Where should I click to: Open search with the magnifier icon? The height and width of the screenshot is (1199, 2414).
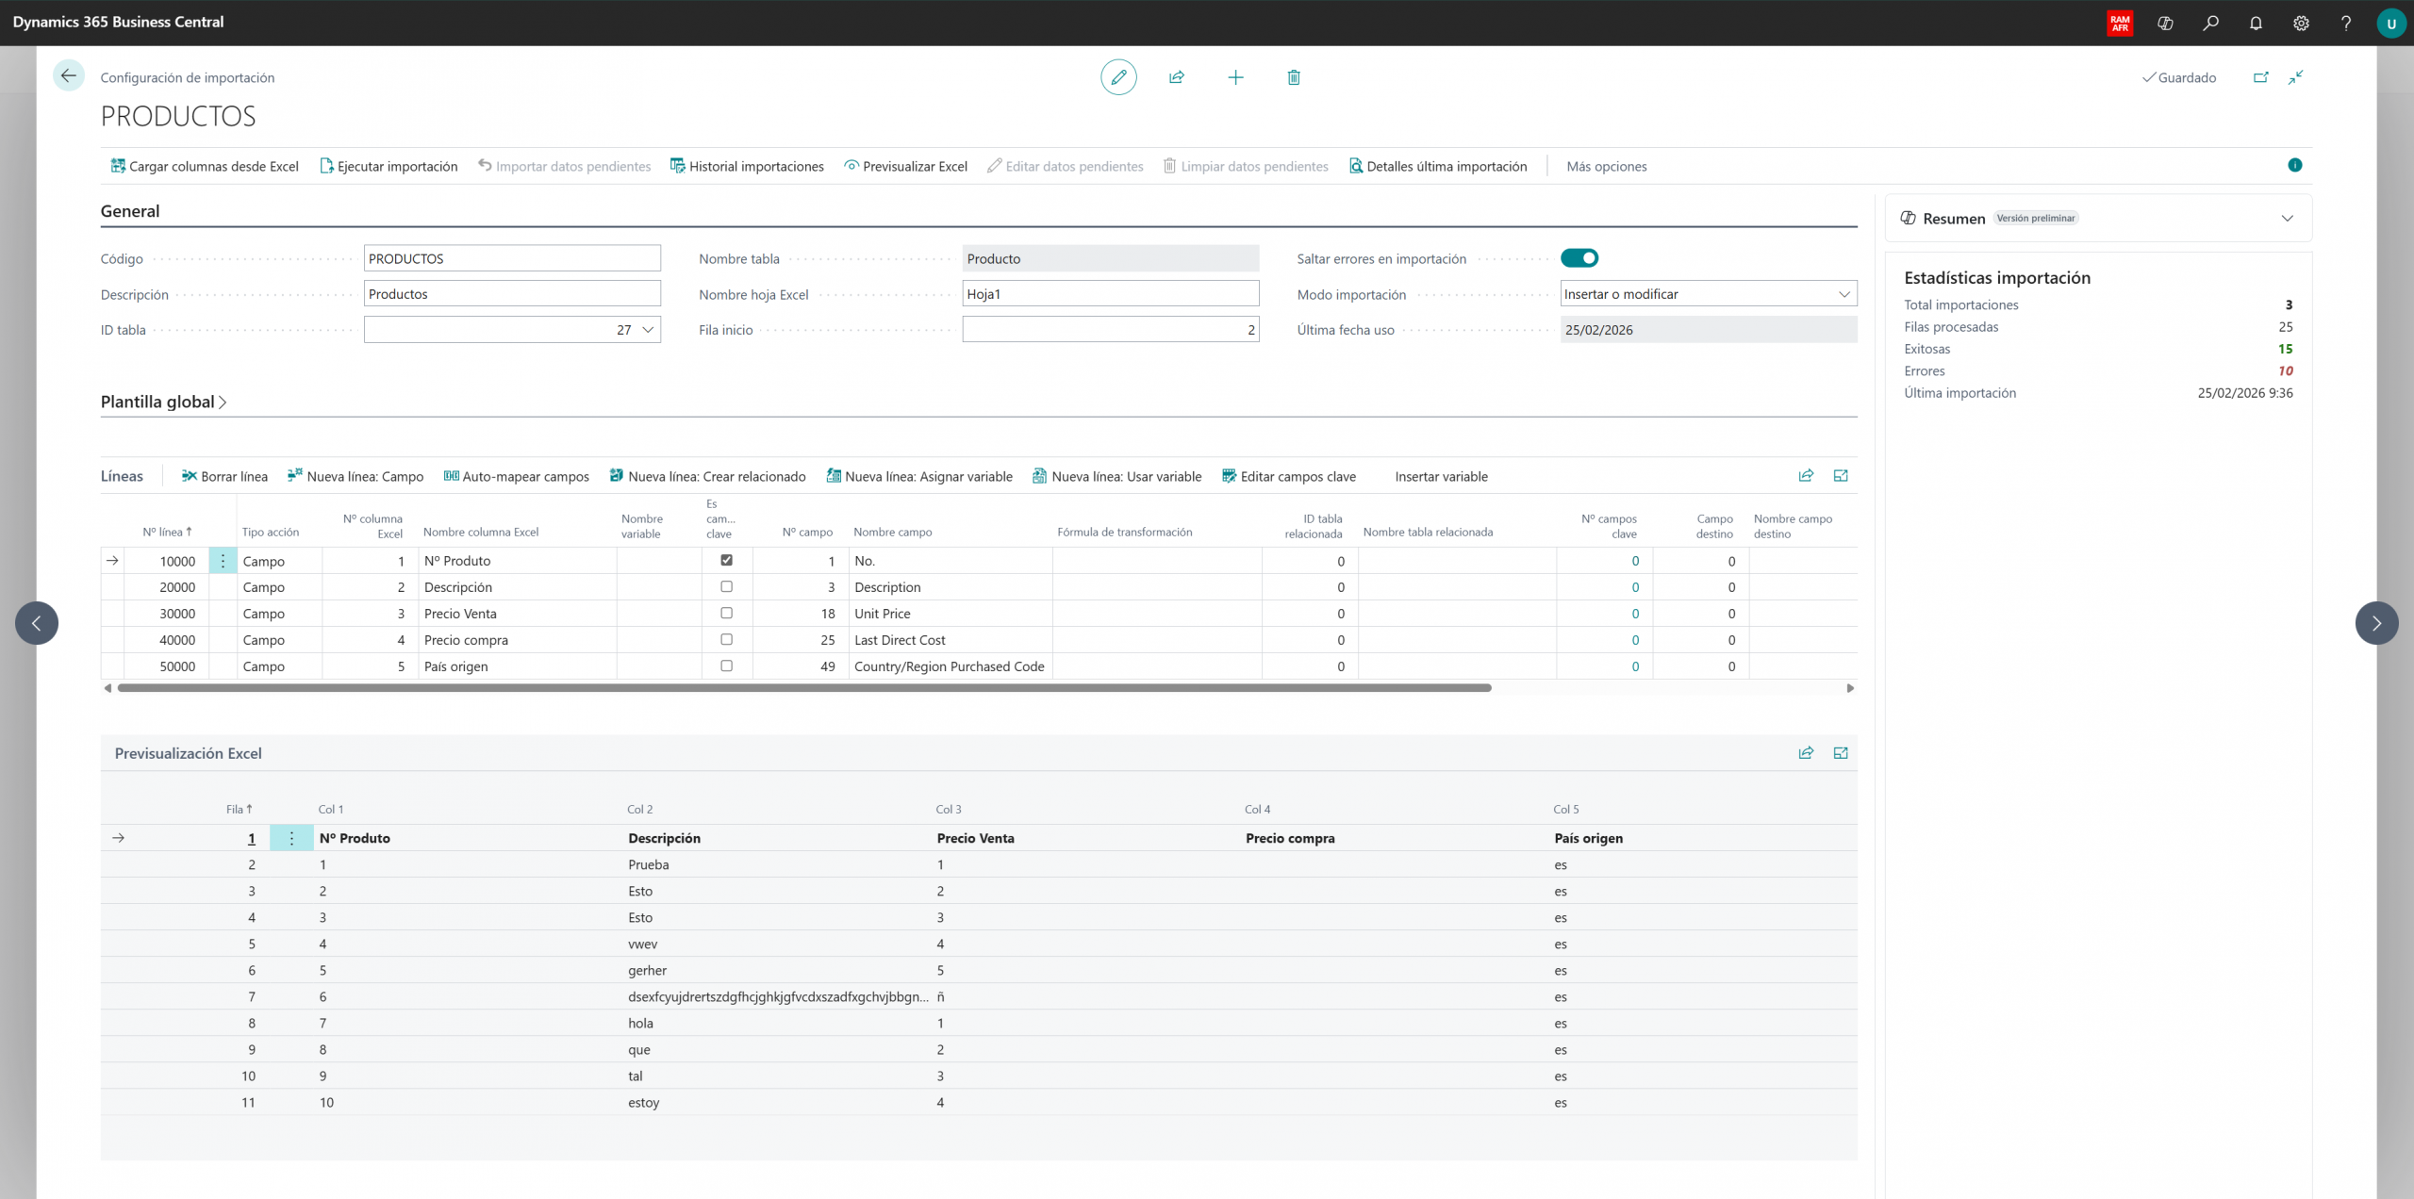tap(2210, 23)
